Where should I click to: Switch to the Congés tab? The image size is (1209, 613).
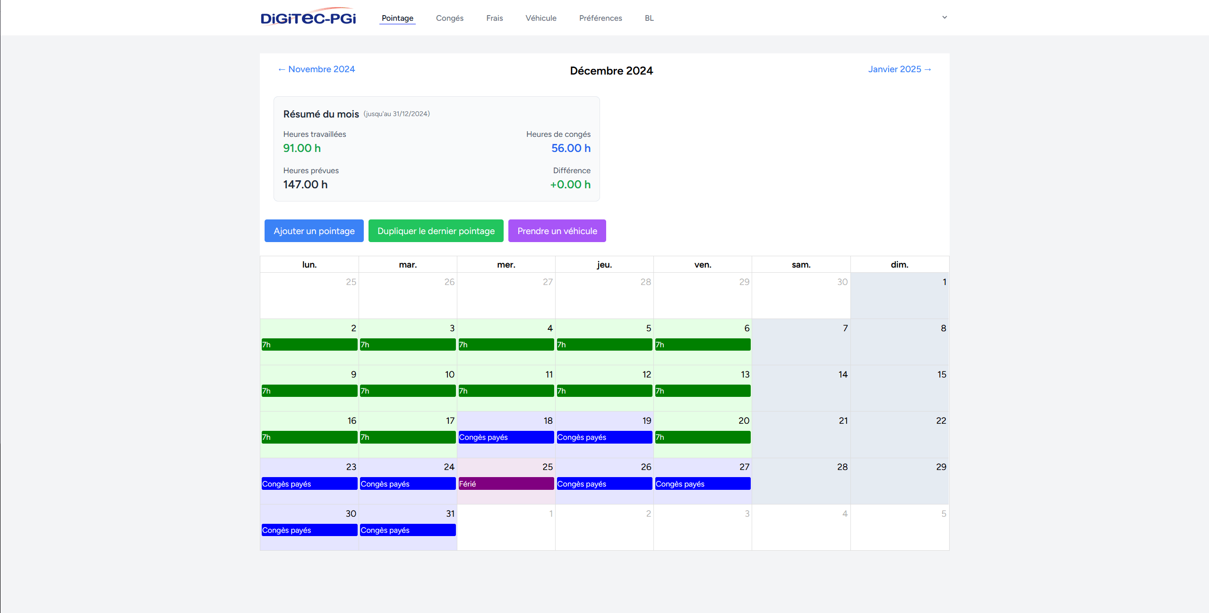[x=449, y=18]
